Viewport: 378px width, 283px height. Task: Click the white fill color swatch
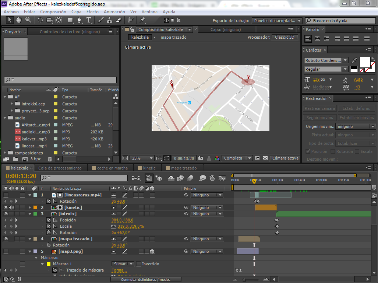[364, 62]
